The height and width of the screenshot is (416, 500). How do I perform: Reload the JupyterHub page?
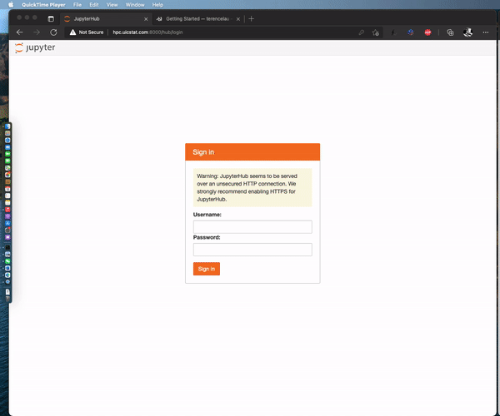[53, 32]
